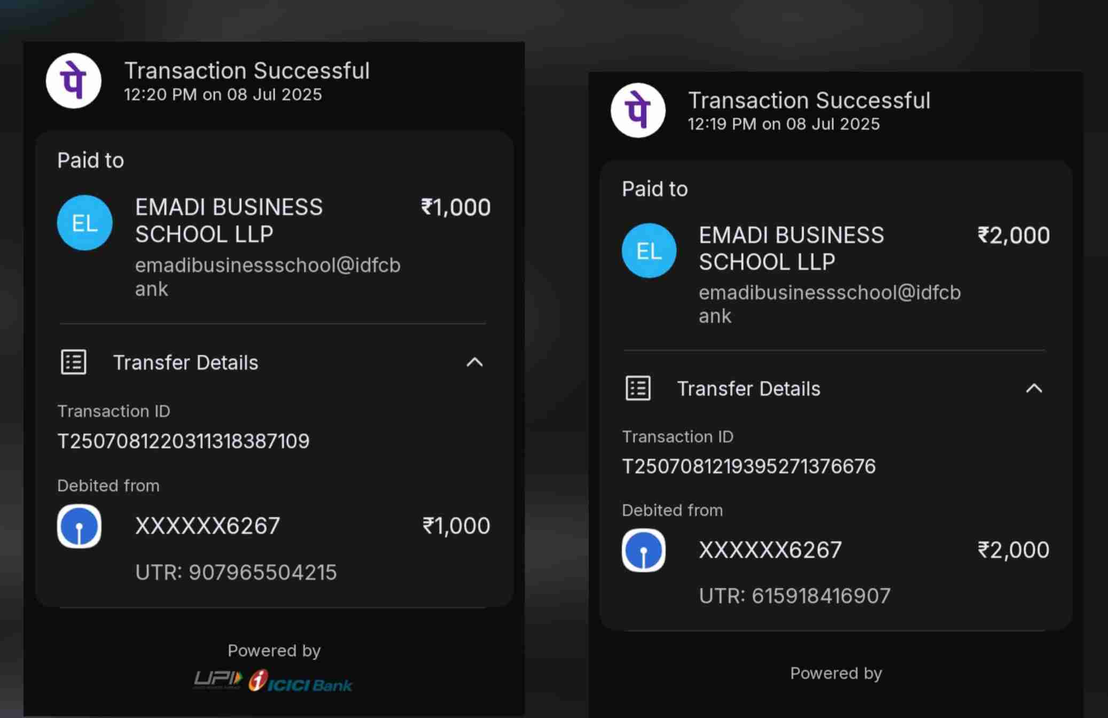Click UTR: 907965504215 text
The image size is (1108, 718).
point(236,572)
